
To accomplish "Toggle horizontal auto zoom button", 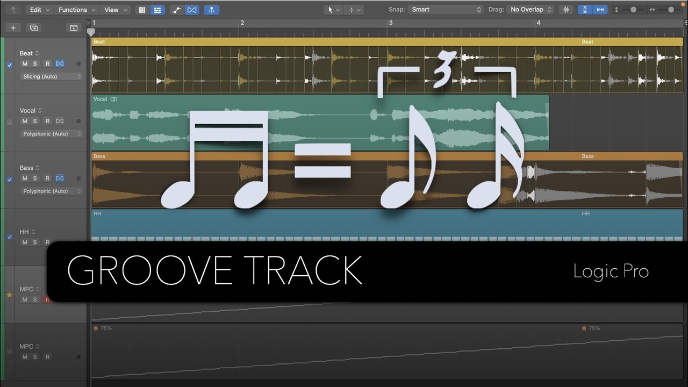I will (600, 10).
